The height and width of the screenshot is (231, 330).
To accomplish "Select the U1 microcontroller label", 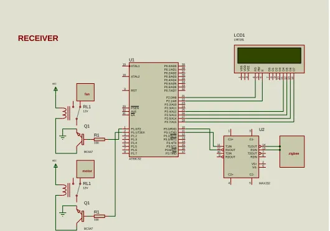I will (x=131, y=60).
